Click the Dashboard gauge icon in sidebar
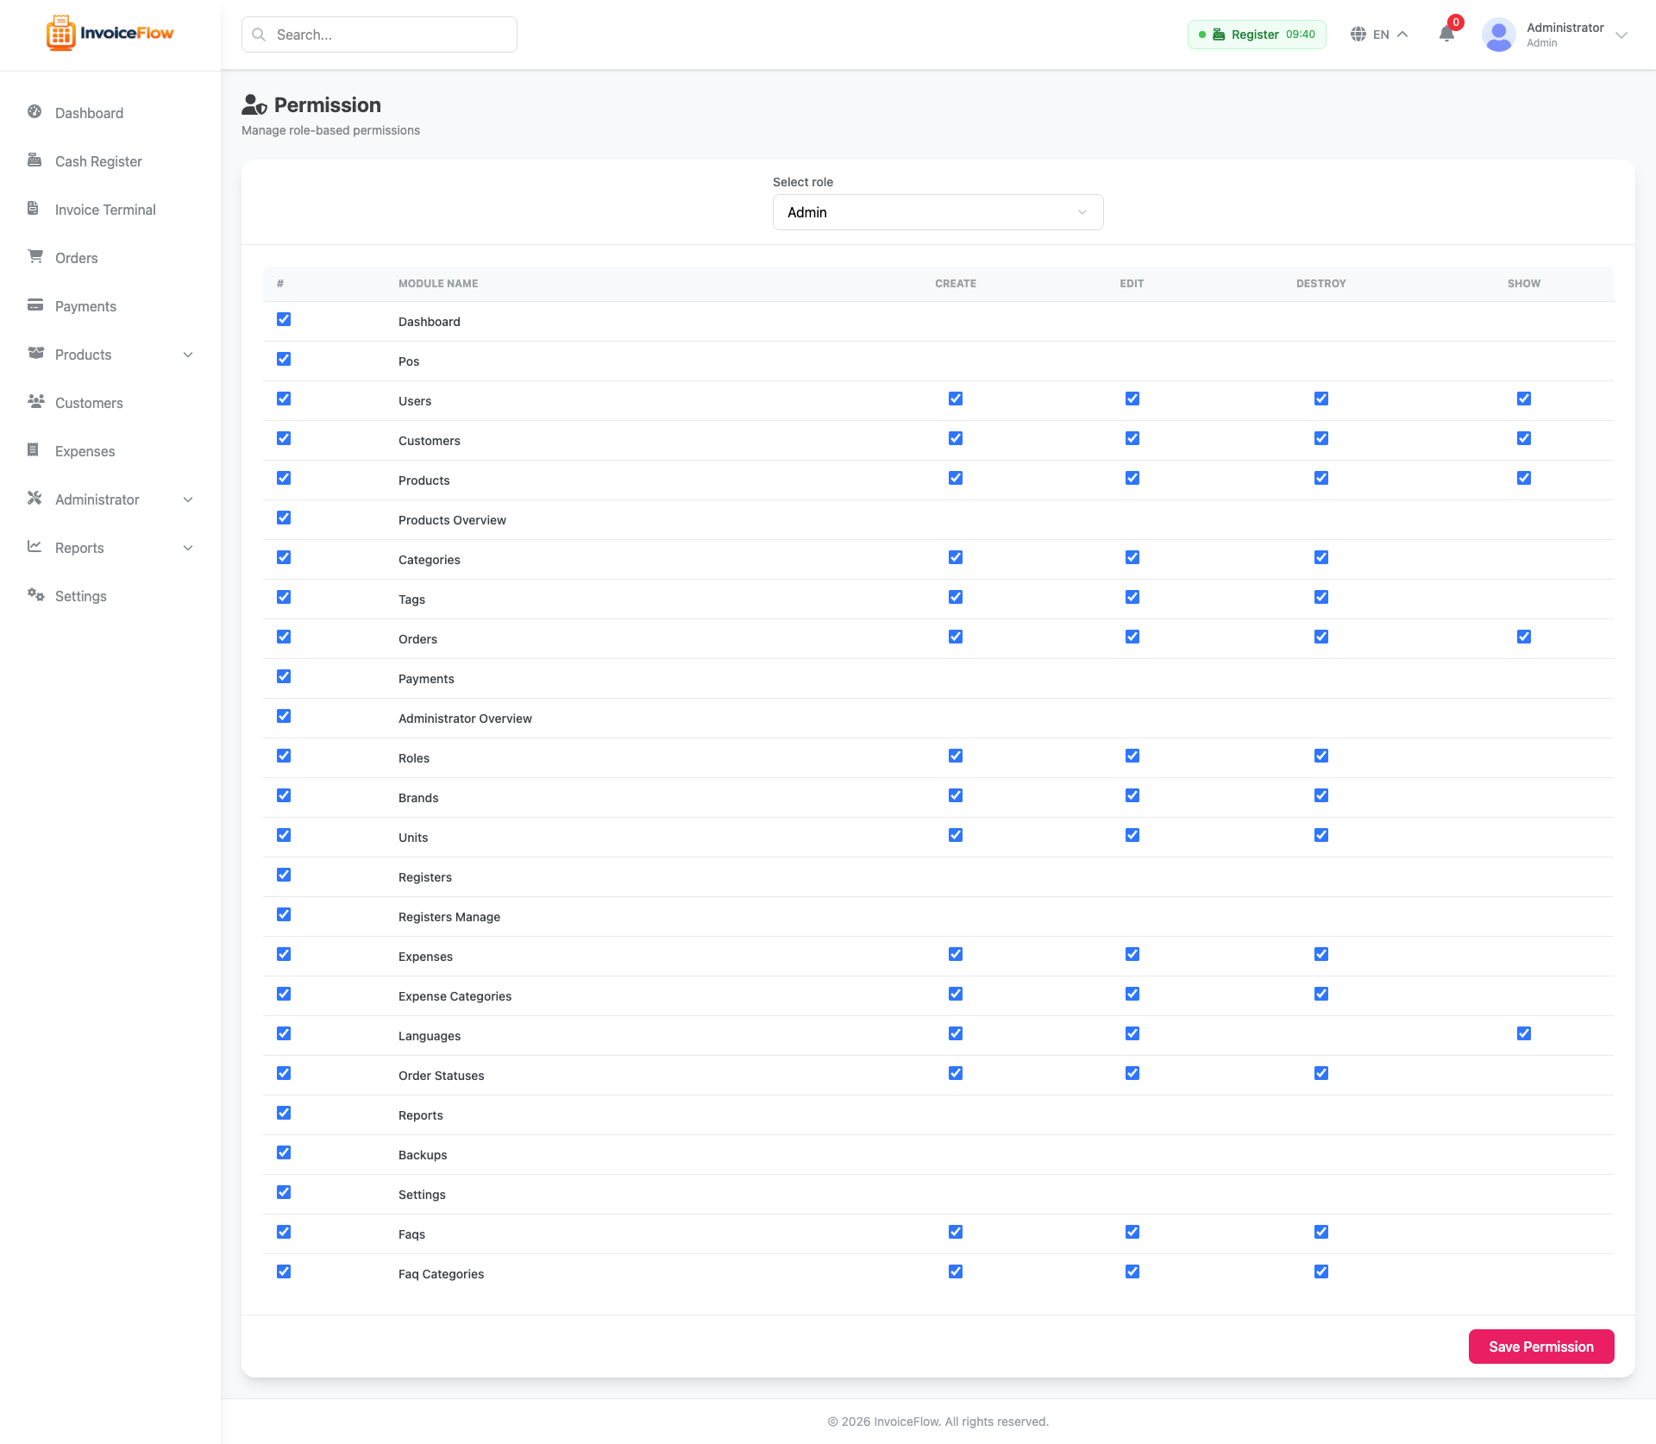Image resolution: width=1656 pixels, height=1444 pixels. click(34, 112)
